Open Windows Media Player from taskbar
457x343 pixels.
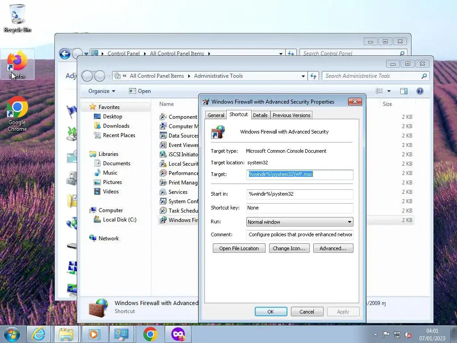(x=94, y=334)
